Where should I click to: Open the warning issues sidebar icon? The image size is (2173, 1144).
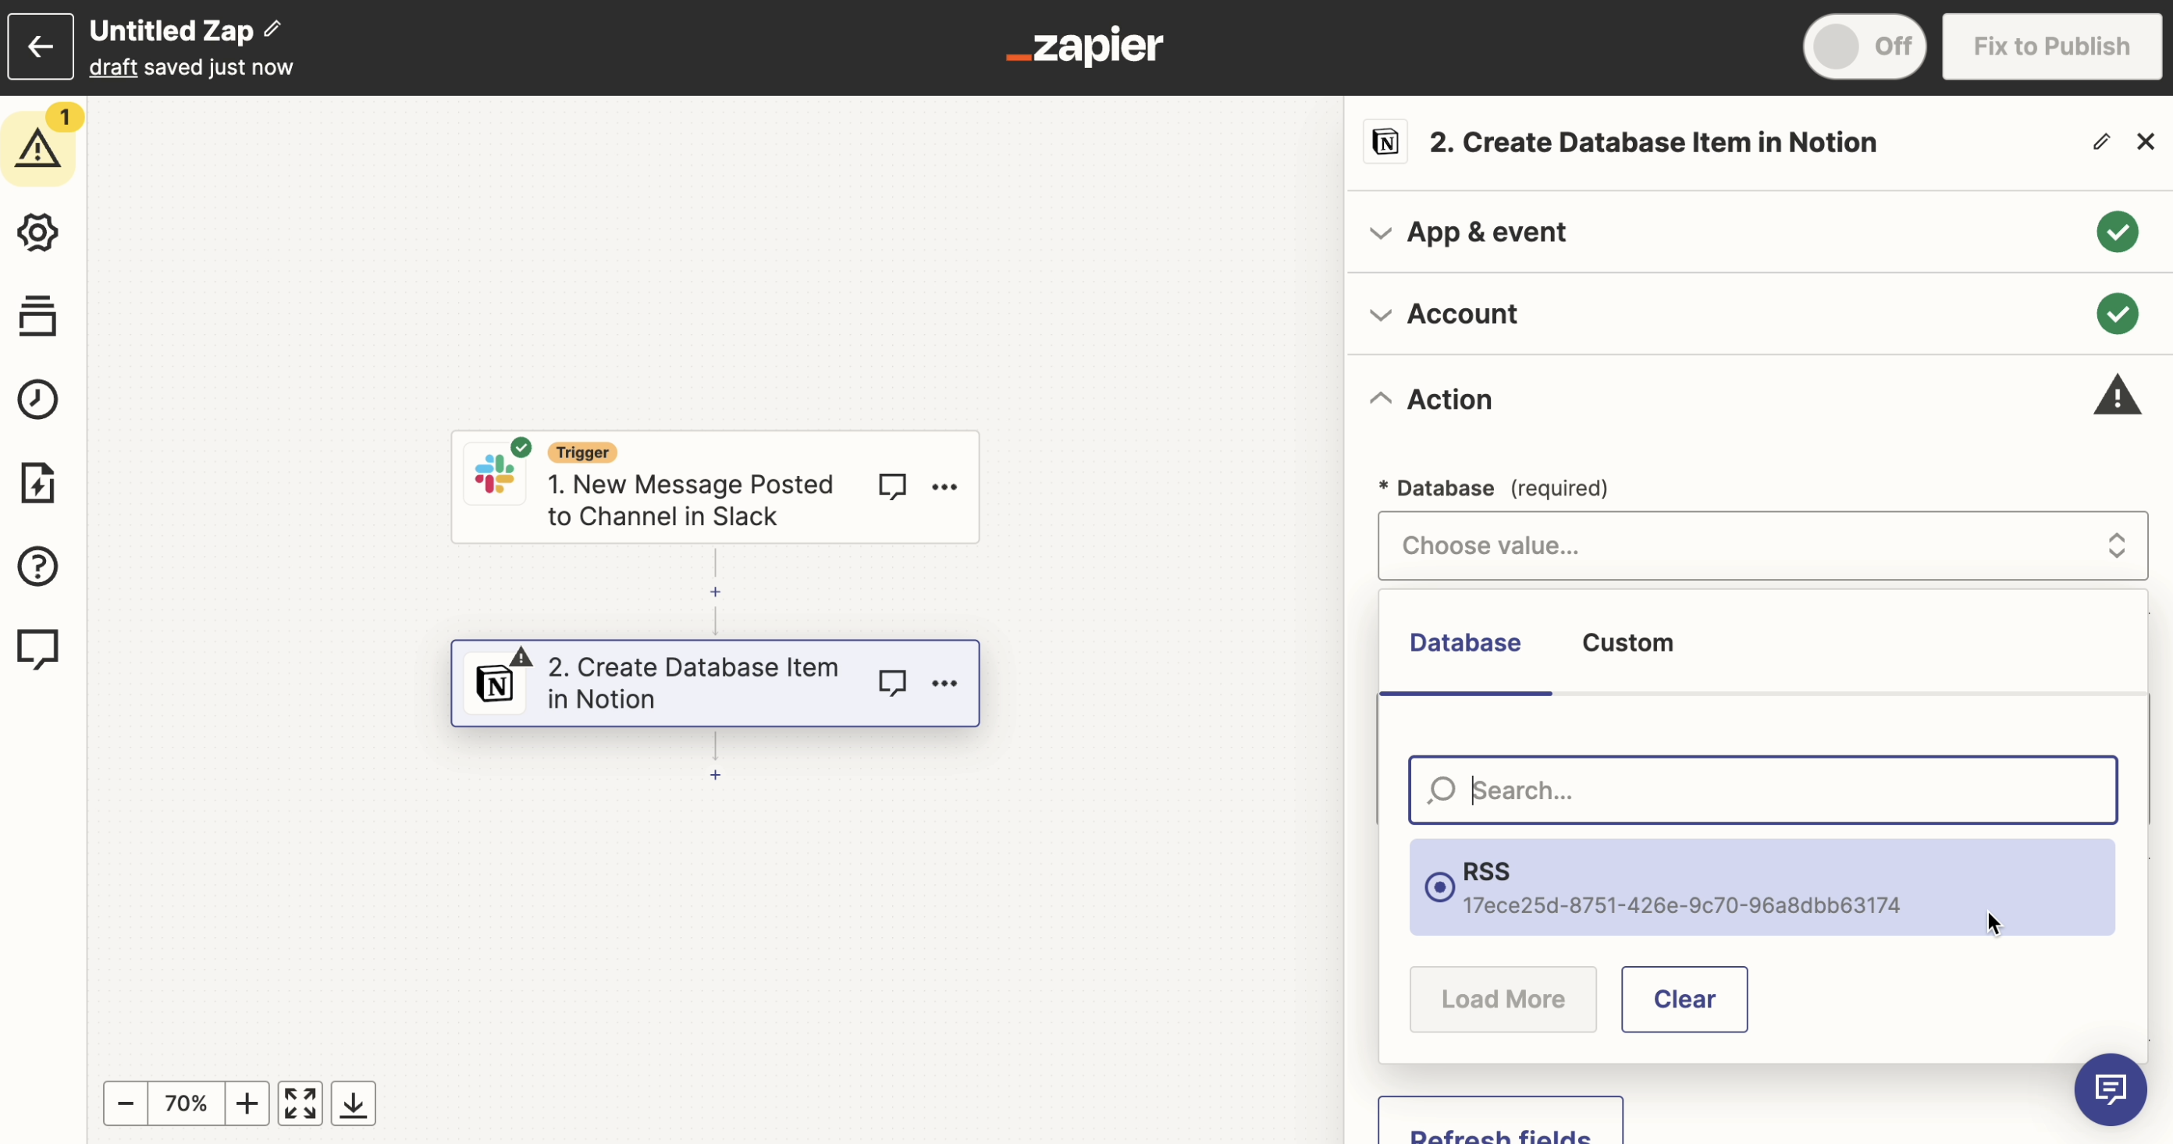38,148
